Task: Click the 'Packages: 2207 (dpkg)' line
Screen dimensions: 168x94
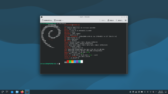Action: (x=73, y=34)
